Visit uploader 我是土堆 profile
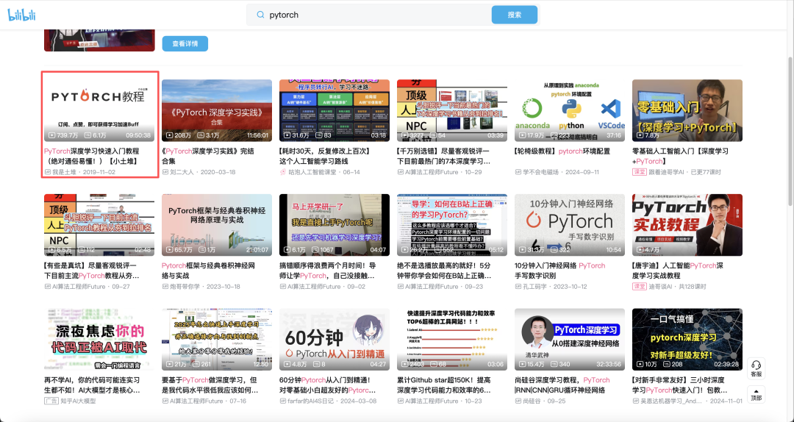This screenshot has width=794, height=422. click(x=64, y=172)
